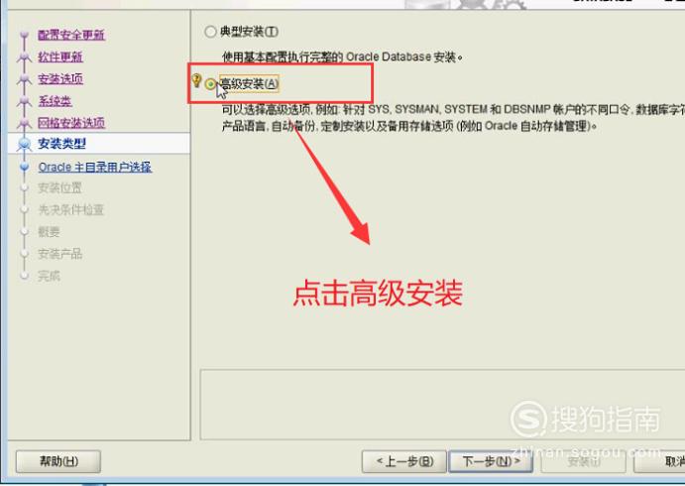Select the 高级安装(A) radio button
Screen dimensions: 685x486
tap(210, 84)
